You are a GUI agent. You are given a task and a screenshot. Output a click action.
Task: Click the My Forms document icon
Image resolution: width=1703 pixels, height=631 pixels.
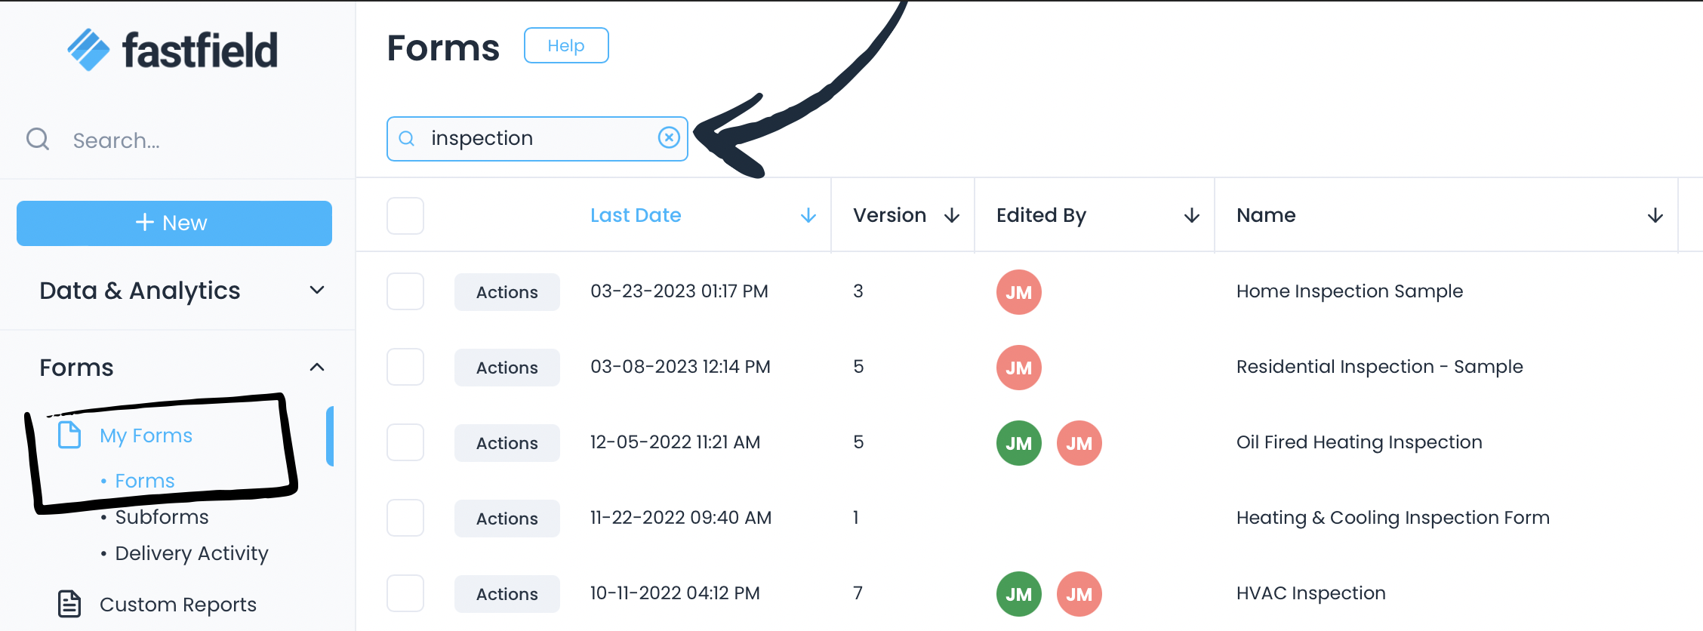[69, 435]
